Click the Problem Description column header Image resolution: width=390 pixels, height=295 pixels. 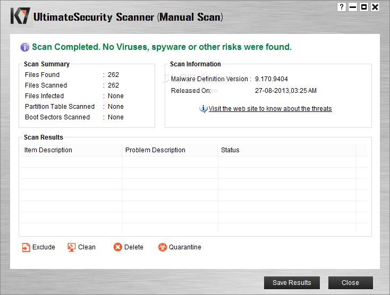[170, 150]
